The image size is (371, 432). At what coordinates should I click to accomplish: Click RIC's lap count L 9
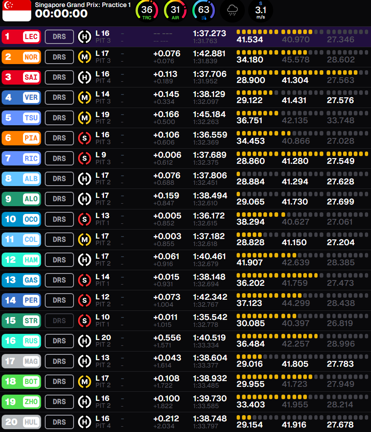click(101, 155)
